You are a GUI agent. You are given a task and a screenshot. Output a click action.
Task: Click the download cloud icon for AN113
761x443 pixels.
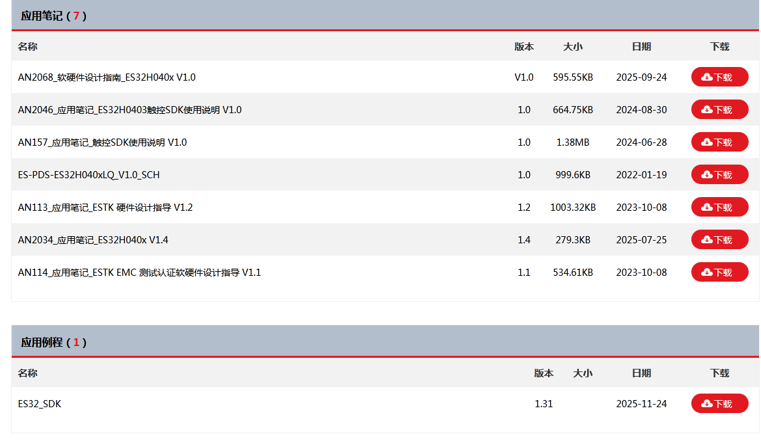click(x=706, y=207)
